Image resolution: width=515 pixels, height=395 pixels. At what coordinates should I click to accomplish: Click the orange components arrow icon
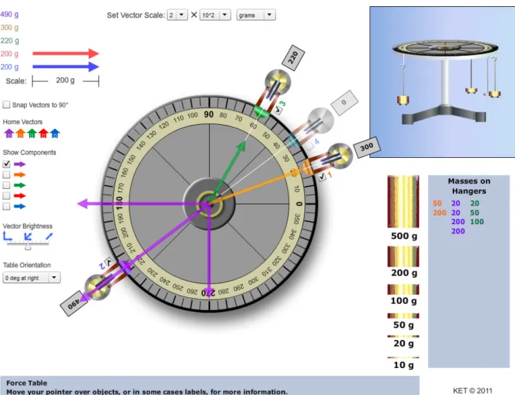click(x=20, y=175)
